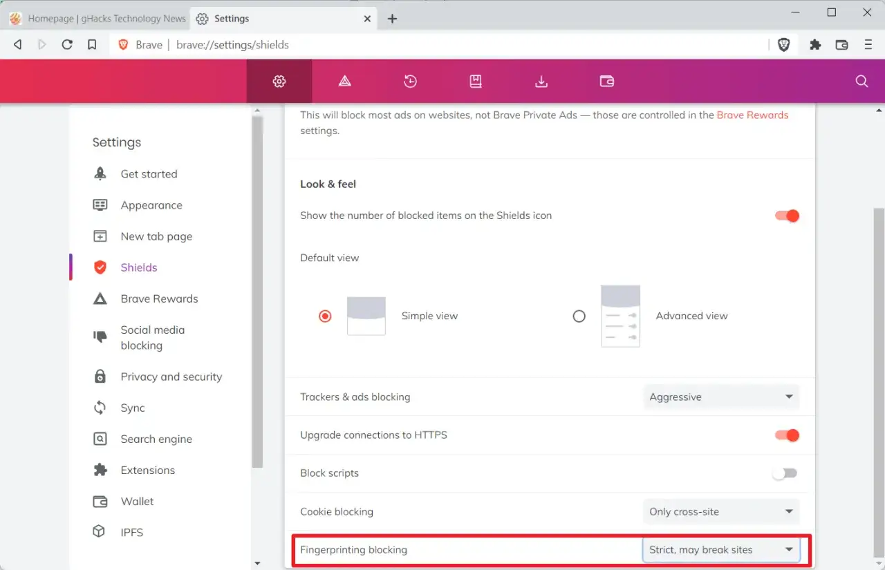Enable the Block scripts toggle

coord(785,473)
